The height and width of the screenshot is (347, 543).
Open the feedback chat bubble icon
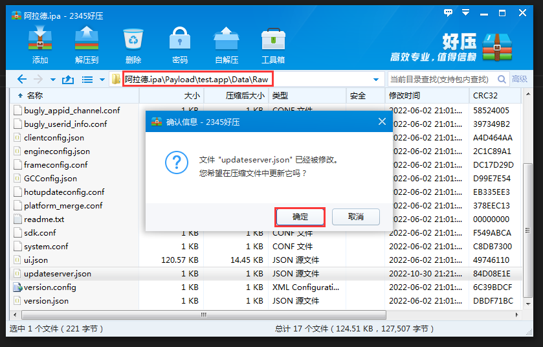click(449, 12)
